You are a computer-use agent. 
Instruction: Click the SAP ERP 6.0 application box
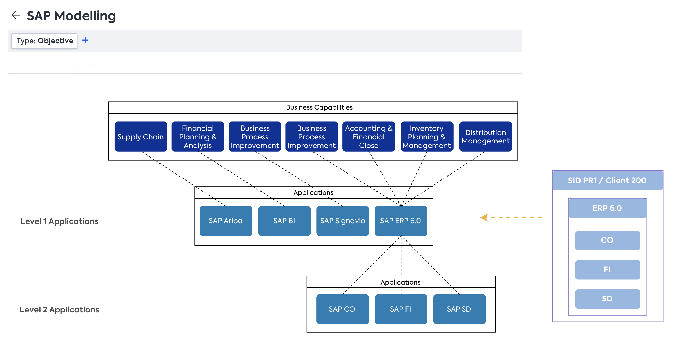[401, 221]
